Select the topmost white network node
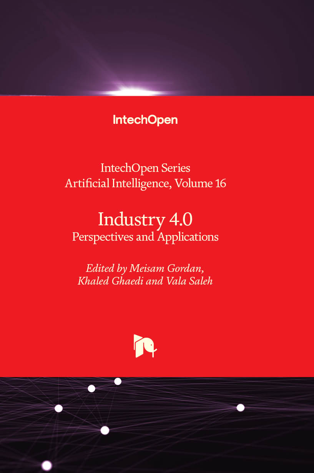 118,381
